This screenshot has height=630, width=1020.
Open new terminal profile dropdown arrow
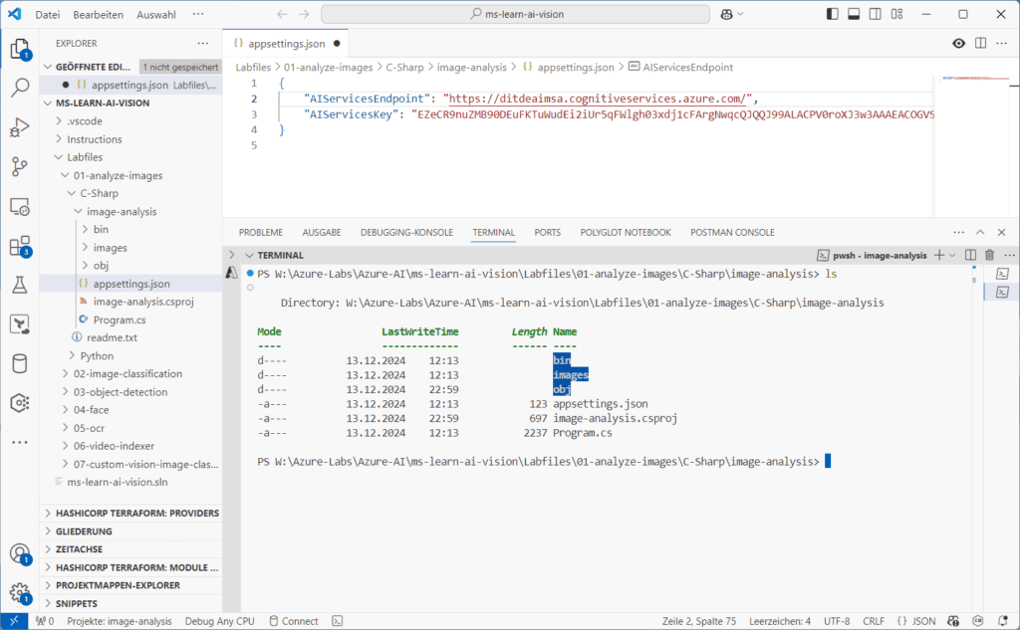click(x=952, y=256)
